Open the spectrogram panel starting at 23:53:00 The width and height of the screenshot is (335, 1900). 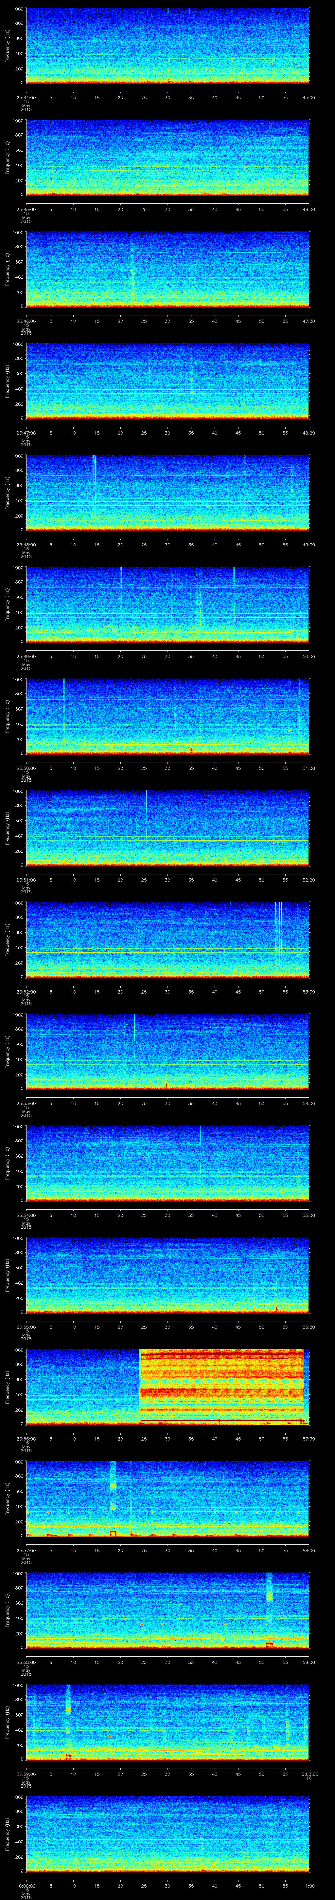tap(167, 1052)
